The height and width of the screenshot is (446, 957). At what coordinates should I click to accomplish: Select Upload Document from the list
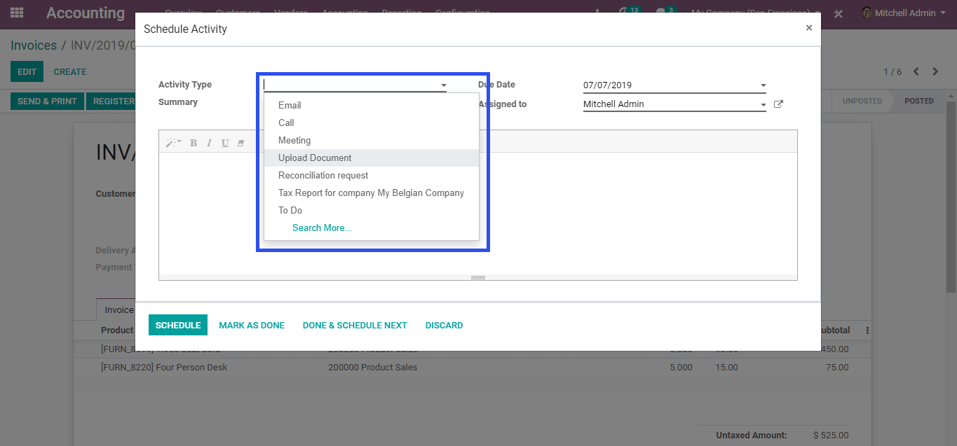(315, 158)
